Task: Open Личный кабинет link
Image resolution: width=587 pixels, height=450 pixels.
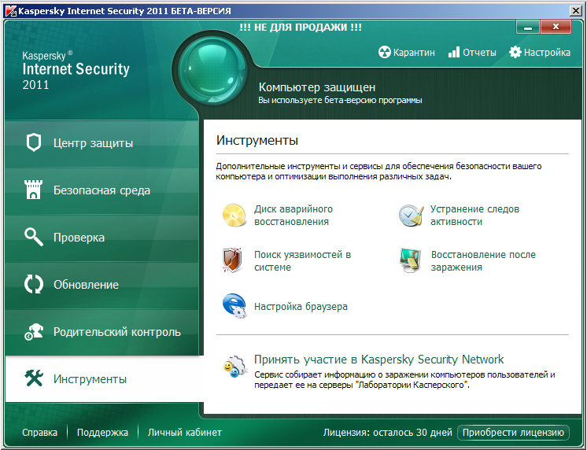Action: (185, 433)
